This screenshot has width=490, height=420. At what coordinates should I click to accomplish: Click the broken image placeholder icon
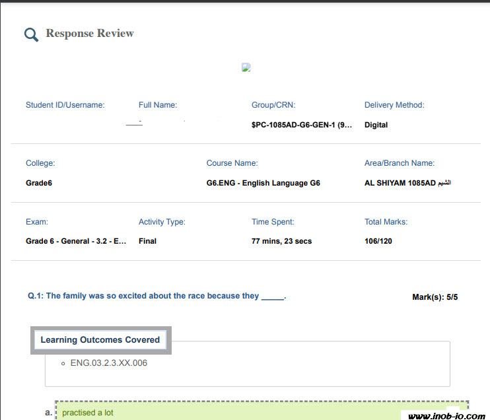246,67
